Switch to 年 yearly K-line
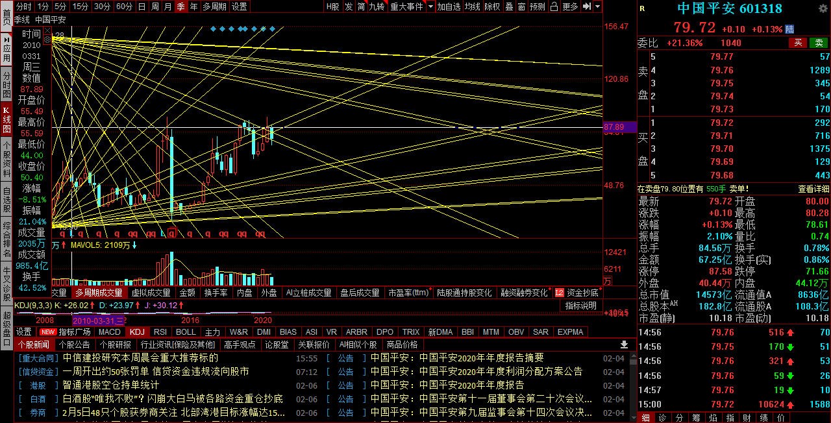Screen dimensions: 831x423 193,6
